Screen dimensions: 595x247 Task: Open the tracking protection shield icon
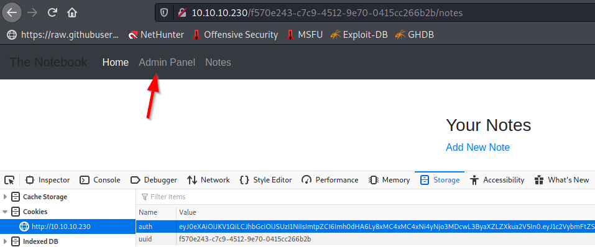coord(164,12)
